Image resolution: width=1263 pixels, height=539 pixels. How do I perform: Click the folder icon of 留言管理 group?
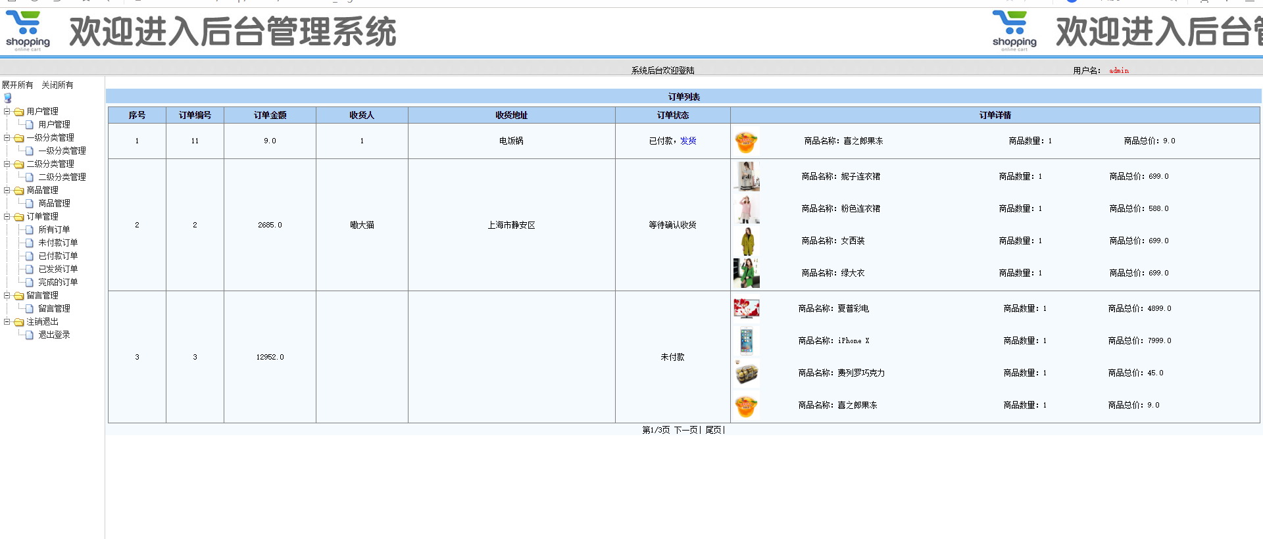(x=19, y=296)
